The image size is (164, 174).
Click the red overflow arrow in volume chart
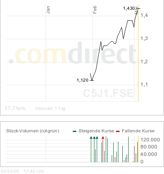(103, 137)
